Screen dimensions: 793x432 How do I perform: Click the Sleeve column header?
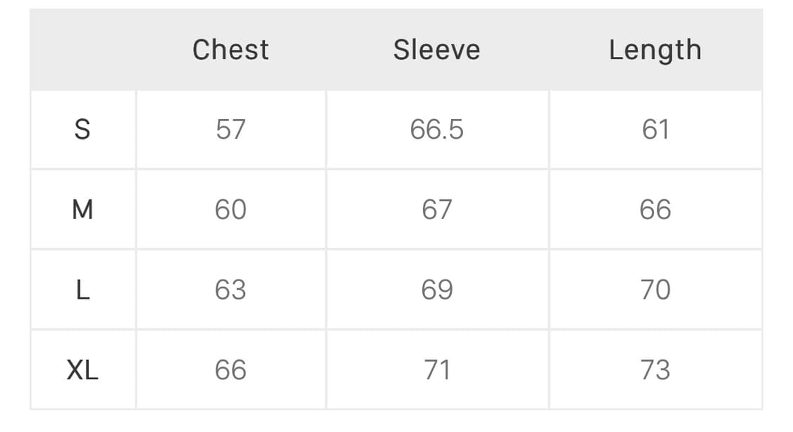click(436, 50)
